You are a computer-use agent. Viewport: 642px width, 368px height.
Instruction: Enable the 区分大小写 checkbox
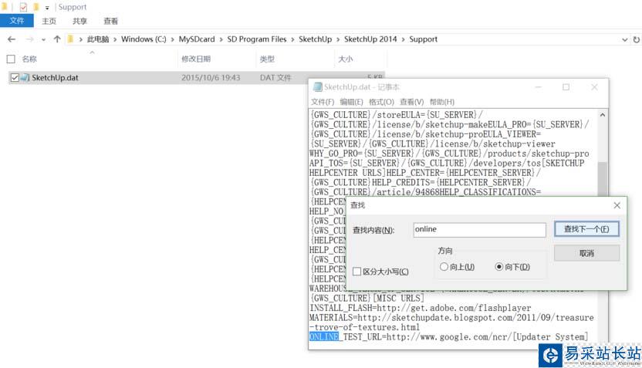(356, 272)
